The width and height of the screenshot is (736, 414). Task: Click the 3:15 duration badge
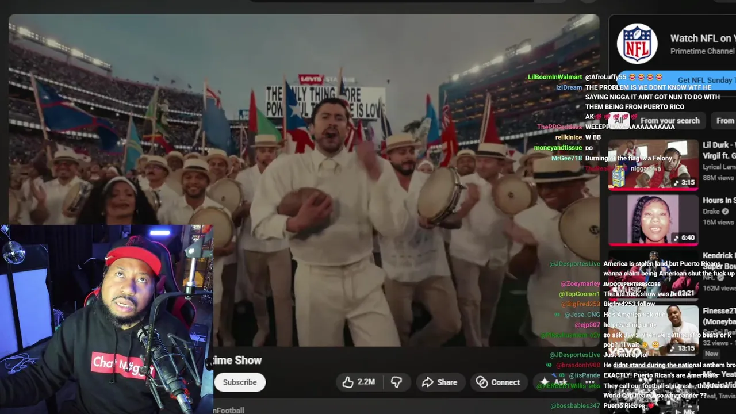[x=684, y=182]
